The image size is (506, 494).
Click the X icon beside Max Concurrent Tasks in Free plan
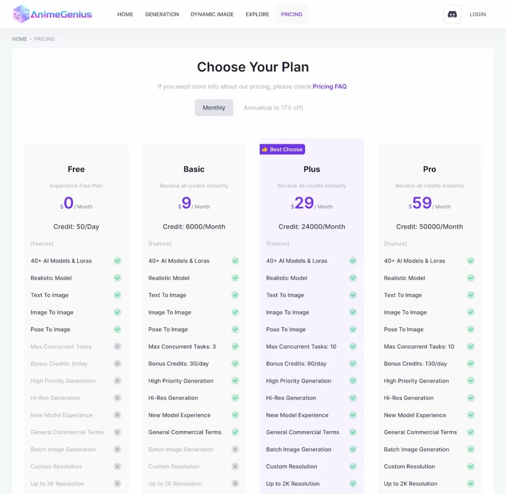pos(118,347)
